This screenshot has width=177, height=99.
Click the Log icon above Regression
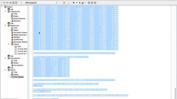click(x=9, y=23)
